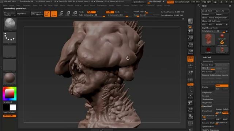Toggle the PolyF polyframe icon
The image size is (234, 131).
190,124
